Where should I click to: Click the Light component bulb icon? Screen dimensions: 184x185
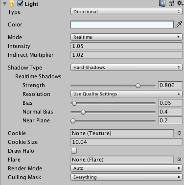pyautogui.click(x=12, y=4)
